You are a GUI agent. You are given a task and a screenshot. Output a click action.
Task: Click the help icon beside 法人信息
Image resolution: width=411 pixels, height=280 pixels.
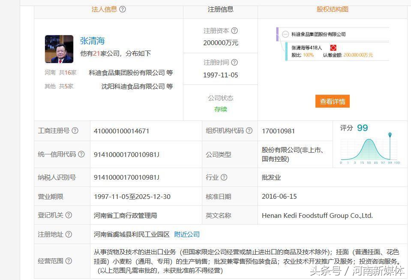coord(123,9)
